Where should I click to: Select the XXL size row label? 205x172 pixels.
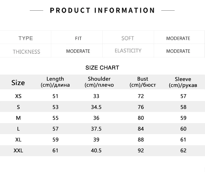pyautogui.click(x=18, y=150)
